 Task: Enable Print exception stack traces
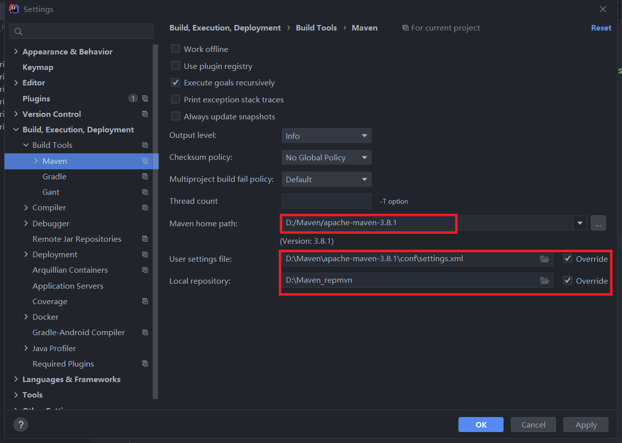pos(175,99)
